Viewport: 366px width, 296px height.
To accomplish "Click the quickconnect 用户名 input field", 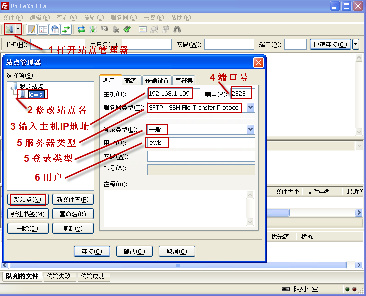I will pos(147,44).
